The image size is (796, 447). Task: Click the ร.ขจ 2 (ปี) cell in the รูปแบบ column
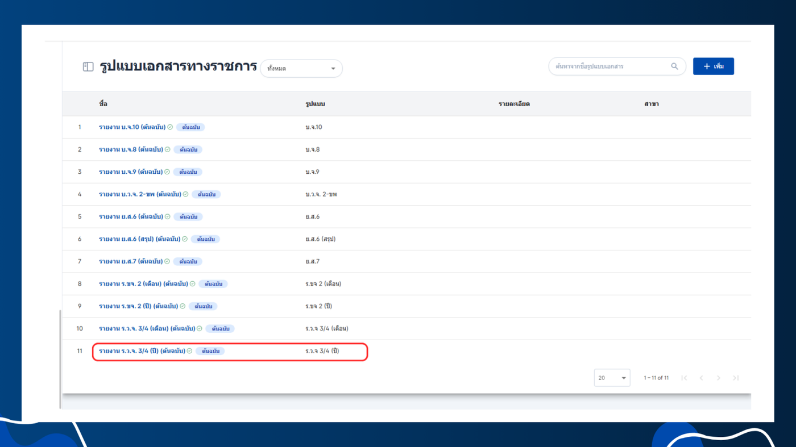(318, 306)
